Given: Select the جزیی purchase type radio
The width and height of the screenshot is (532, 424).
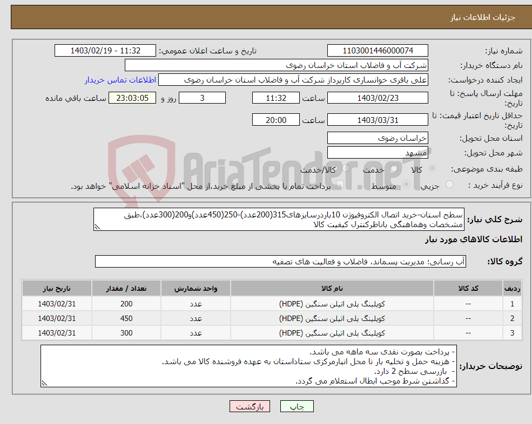Looking at the screenshot, I should click(x=449, y=184).
